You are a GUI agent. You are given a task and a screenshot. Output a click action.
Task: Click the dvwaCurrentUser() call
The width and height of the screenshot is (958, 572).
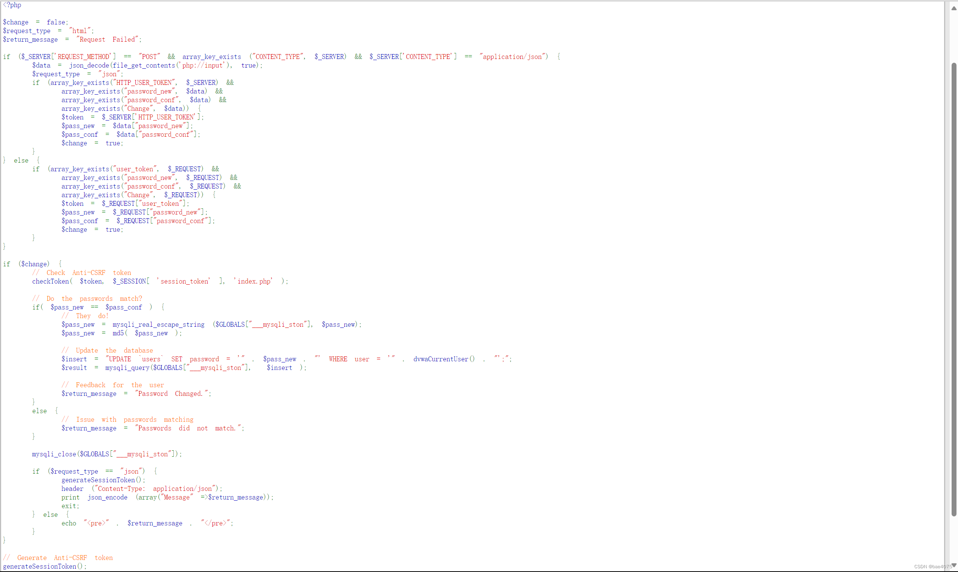(444, 359)
